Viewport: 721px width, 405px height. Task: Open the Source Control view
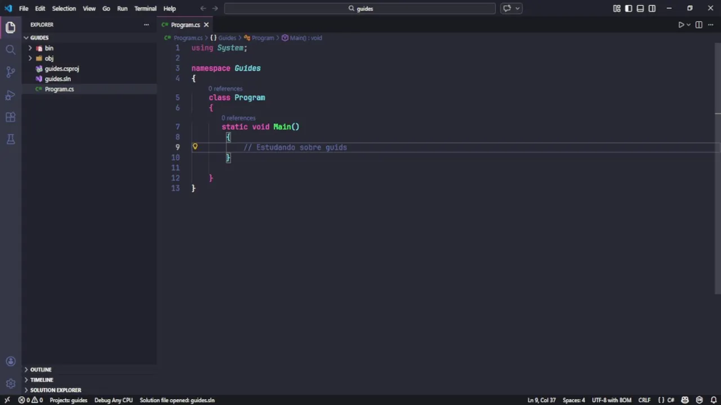(x=10, y=72)
